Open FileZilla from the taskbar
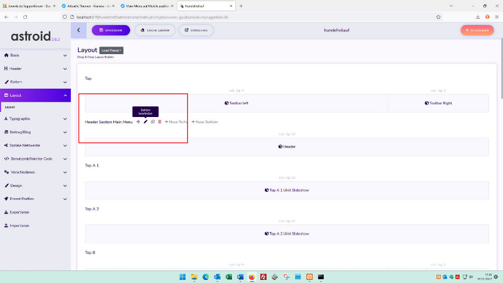This screenshot has height=283, width=503. click(x=263, y=277)
